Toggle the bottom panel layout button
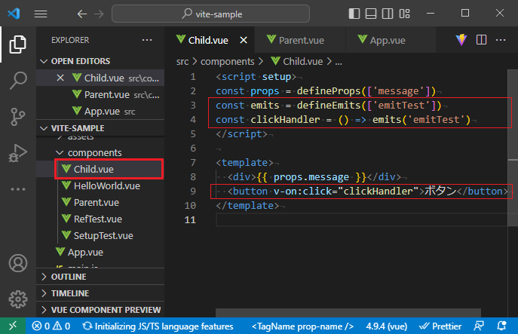This screenshot has width=518, height=334. (371, 14)
